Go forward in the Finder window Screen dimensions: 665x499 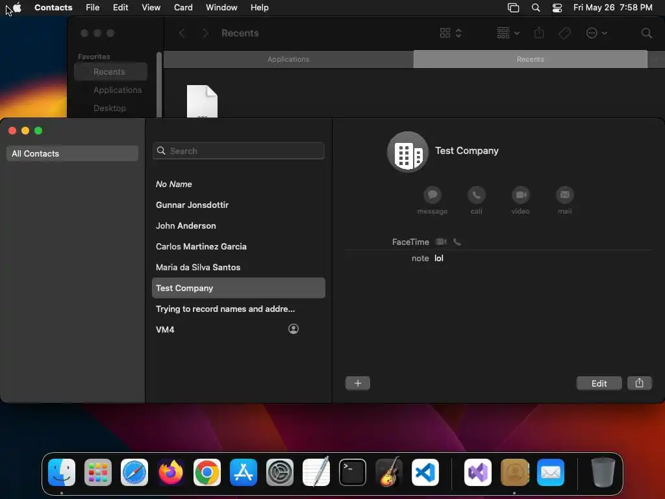tap(206, 33)
